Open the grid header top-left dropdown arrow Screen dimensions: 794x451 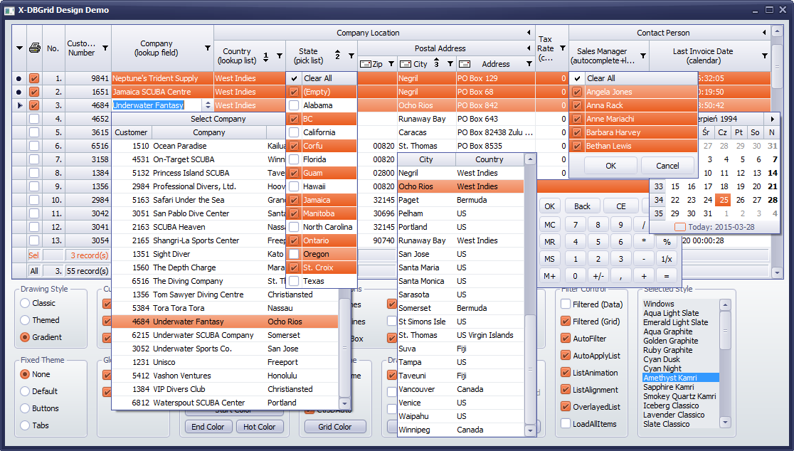[19, 48]
